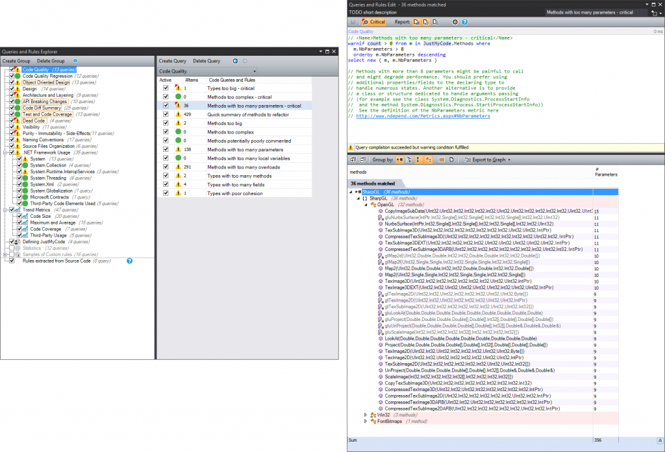
Task: Select query Methods too complex - critical
Action: pos(239,97)
